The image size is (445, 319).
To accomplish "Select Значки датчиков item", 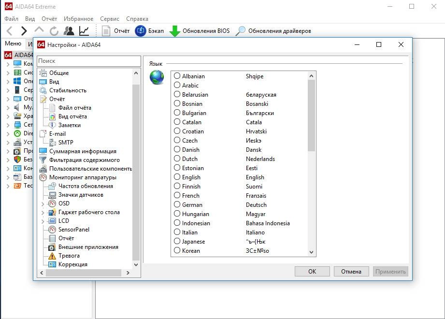I will click(x=81, y=195).
